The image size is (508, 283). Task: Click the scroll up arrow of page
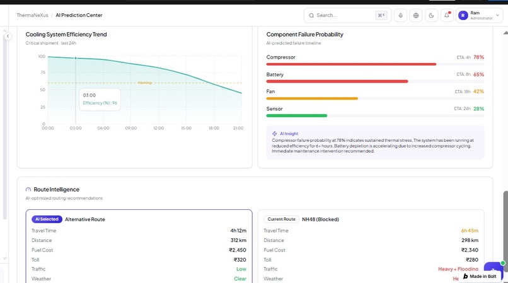coord(505,33)
